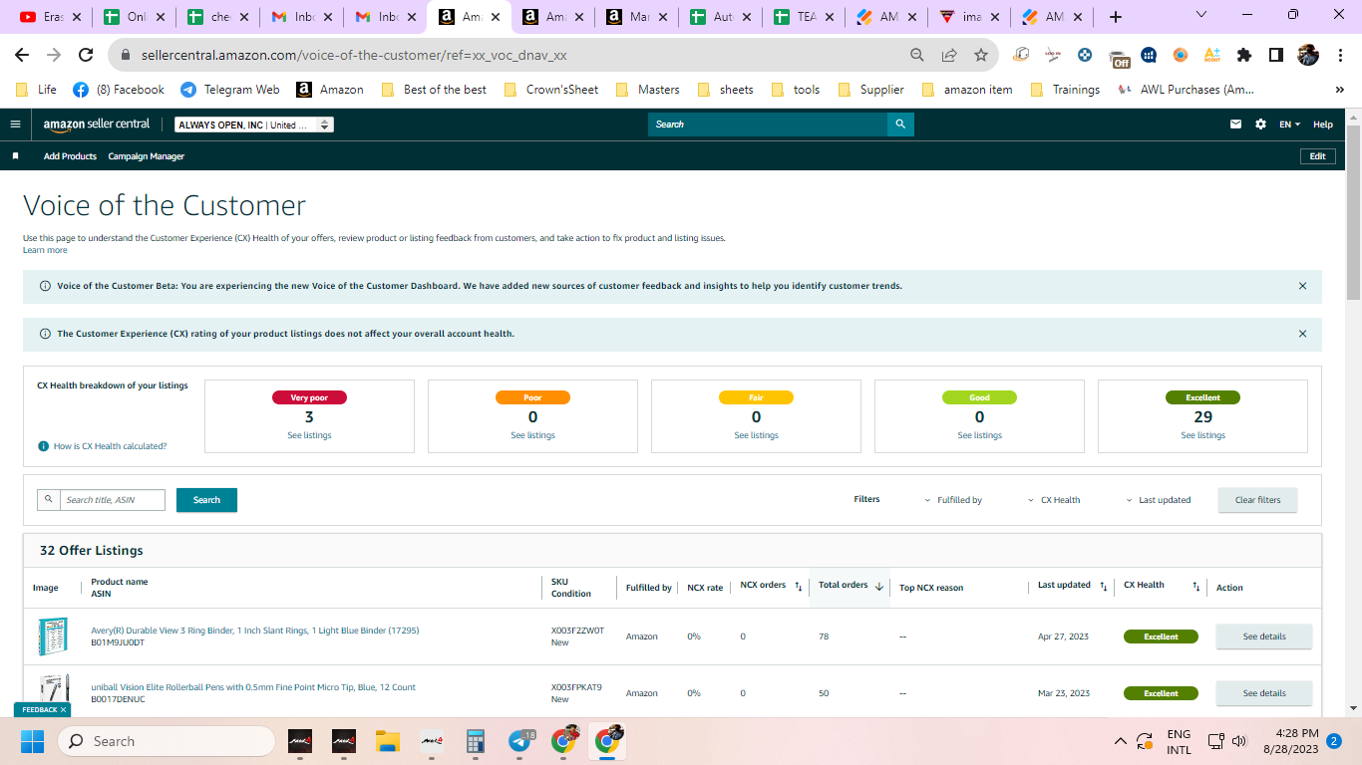Click the Seller Central top search field
The height and width of the screenshot is (765, 1362).
coord(768,125)
